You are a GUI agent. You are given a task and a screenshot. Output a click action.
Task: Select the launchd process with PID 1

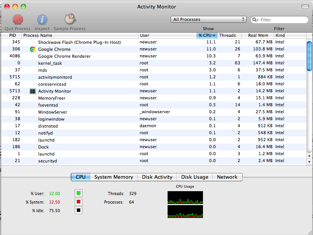(x=154, y=154)
